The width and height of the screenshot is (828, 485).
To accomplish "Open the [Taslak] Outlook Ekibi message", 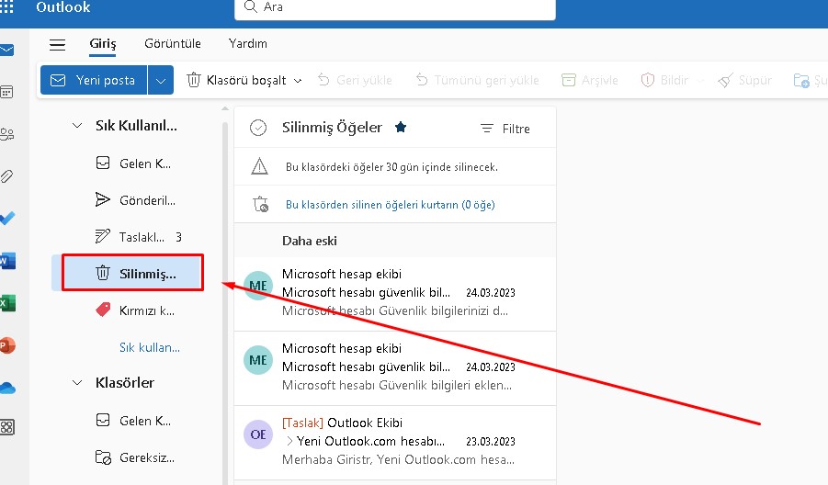I will click(x=395, y=444).
